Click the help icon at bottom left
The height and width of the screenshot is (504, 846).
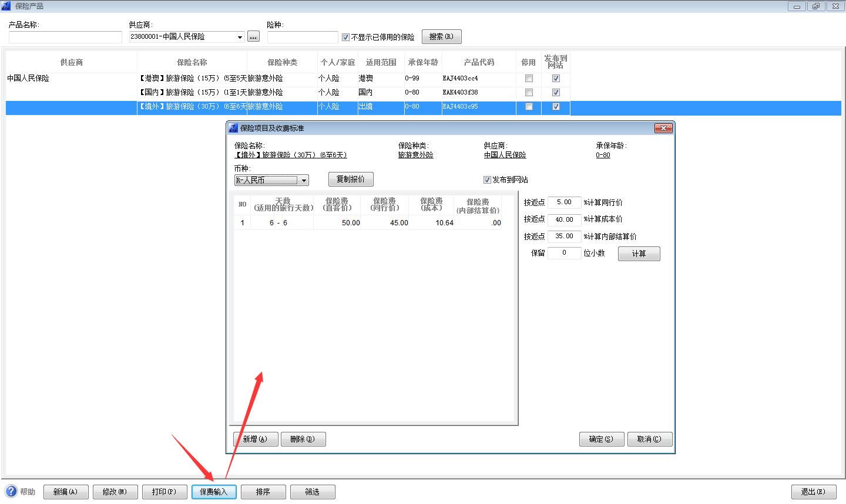[11, 491]
